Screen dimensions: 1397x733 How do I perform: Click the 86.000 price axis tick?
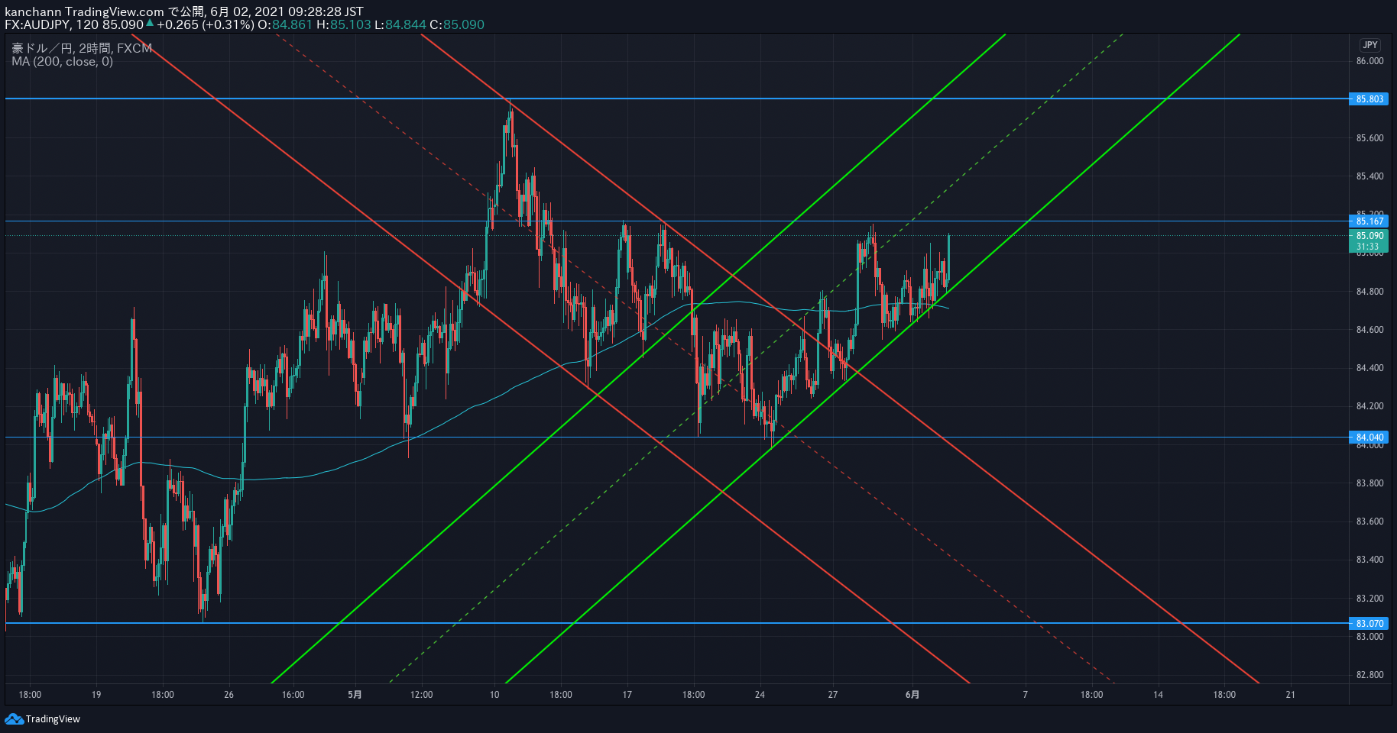(1369, 61)
